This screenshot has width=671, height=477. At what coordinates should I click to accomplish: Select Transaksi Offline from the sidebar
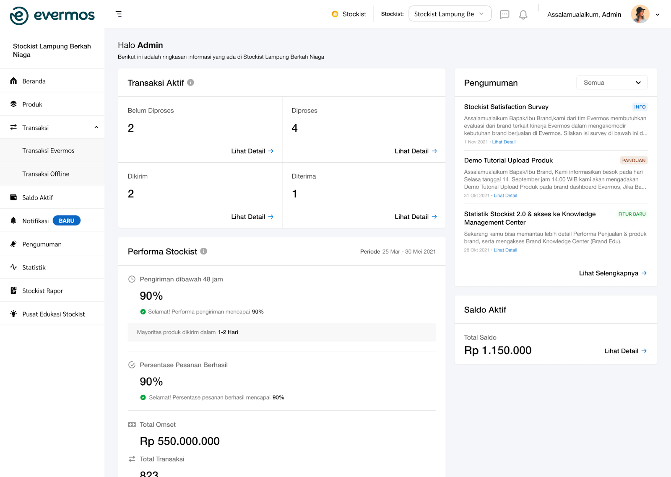(x=46, y=174)
